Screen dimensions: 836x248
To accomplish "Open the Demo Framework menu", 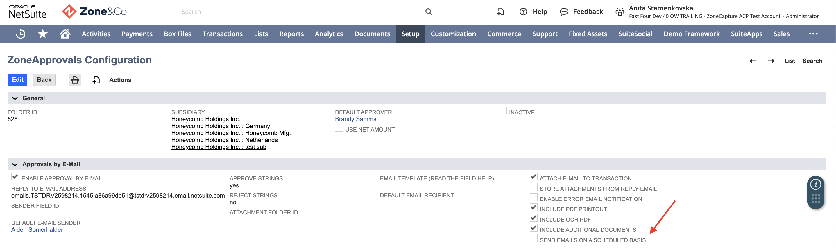I will click(x=692, y=34).
